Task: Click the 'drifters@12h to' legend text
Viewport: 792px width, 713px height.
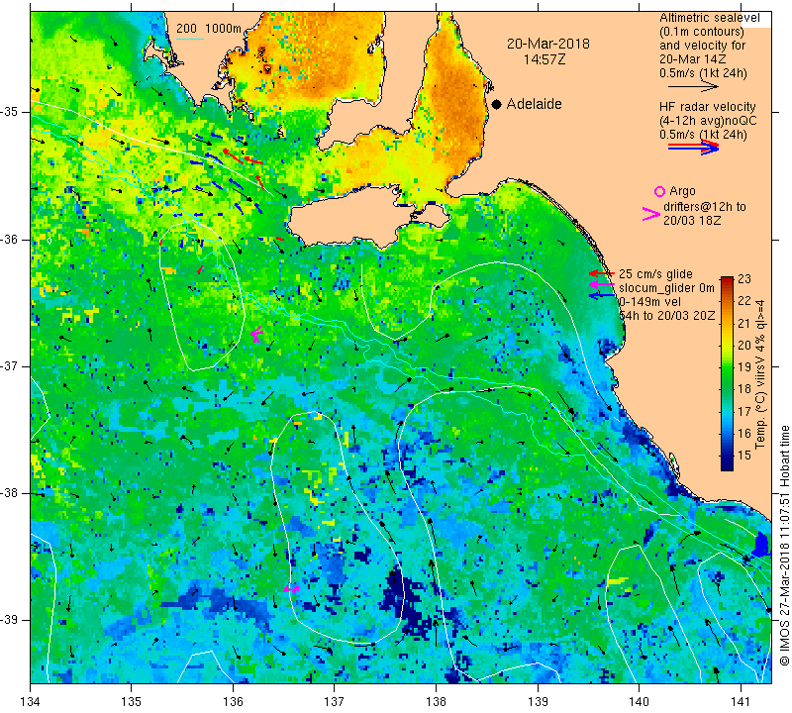Action: coord(705,207)
